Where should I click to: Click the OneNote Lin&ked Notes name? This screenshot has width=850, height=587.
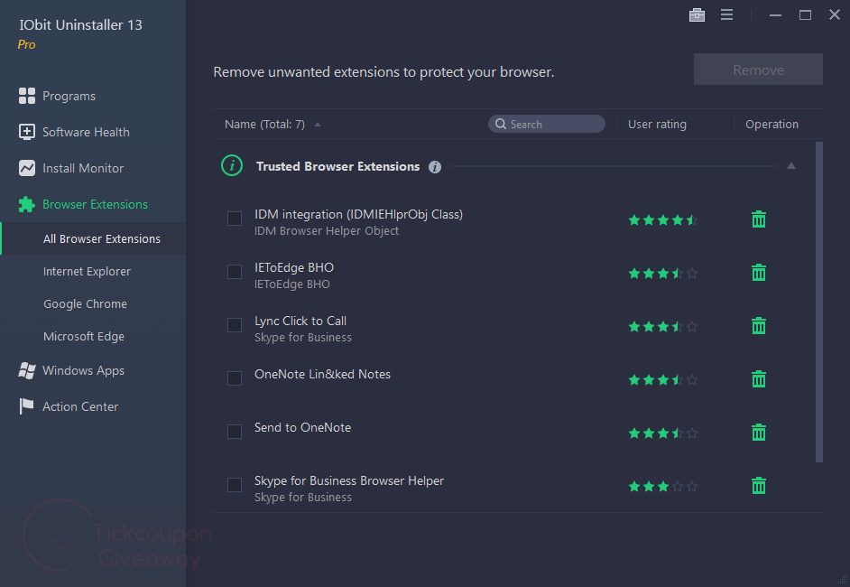pos(322,375)
